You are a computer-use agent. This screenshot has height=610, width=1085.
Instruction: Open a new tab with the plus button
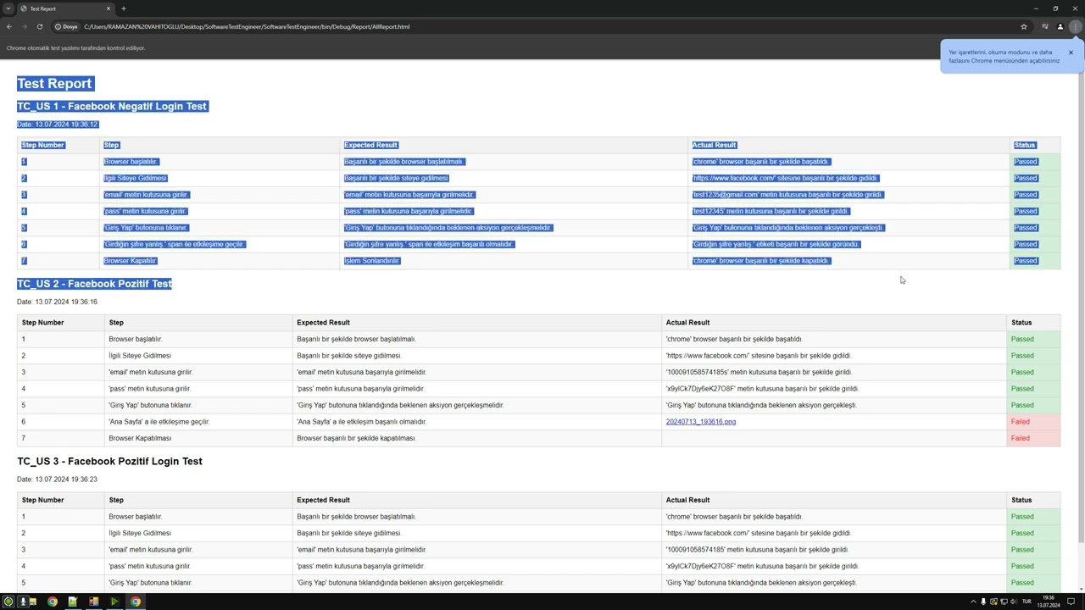[x=124, y=8]
